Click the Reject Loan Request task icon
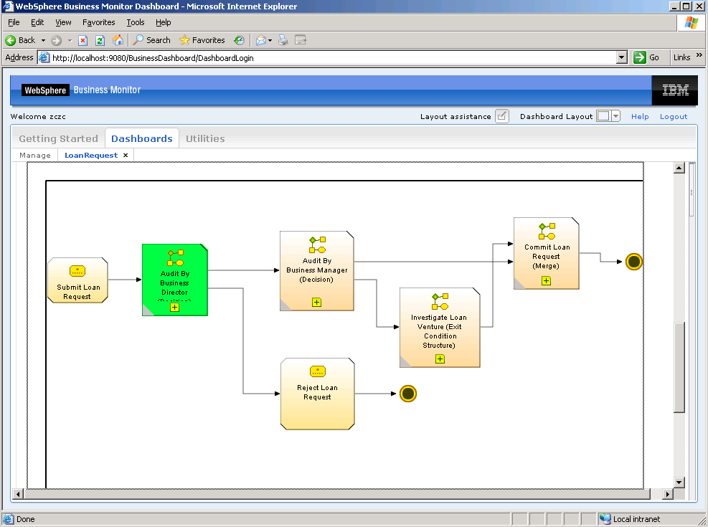Viewport: 708px width, 527px height. click(317, 371)
